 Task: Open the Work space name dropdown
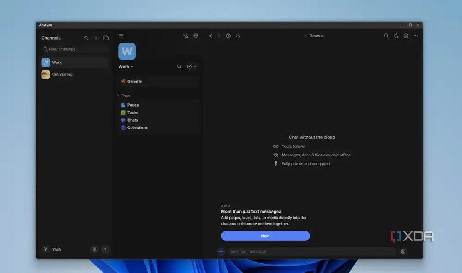pyautogui.click(x=126, y=67)
